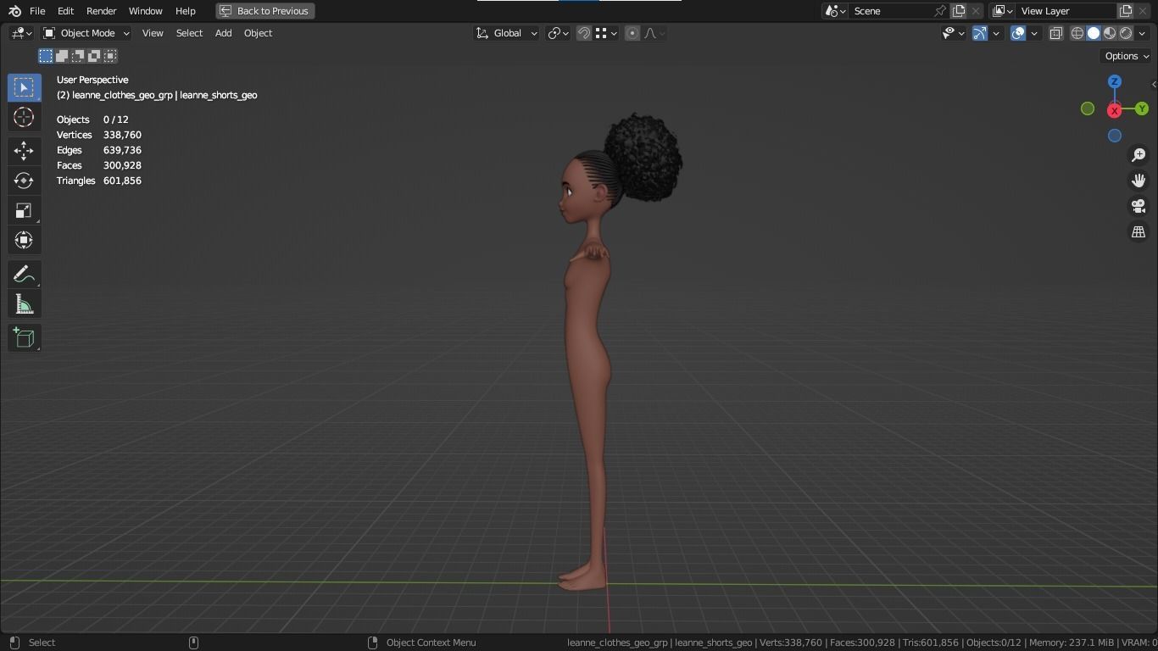The image size is (1158, 651).
Task: Open the viewport View menu
Action: pos(153,33)
